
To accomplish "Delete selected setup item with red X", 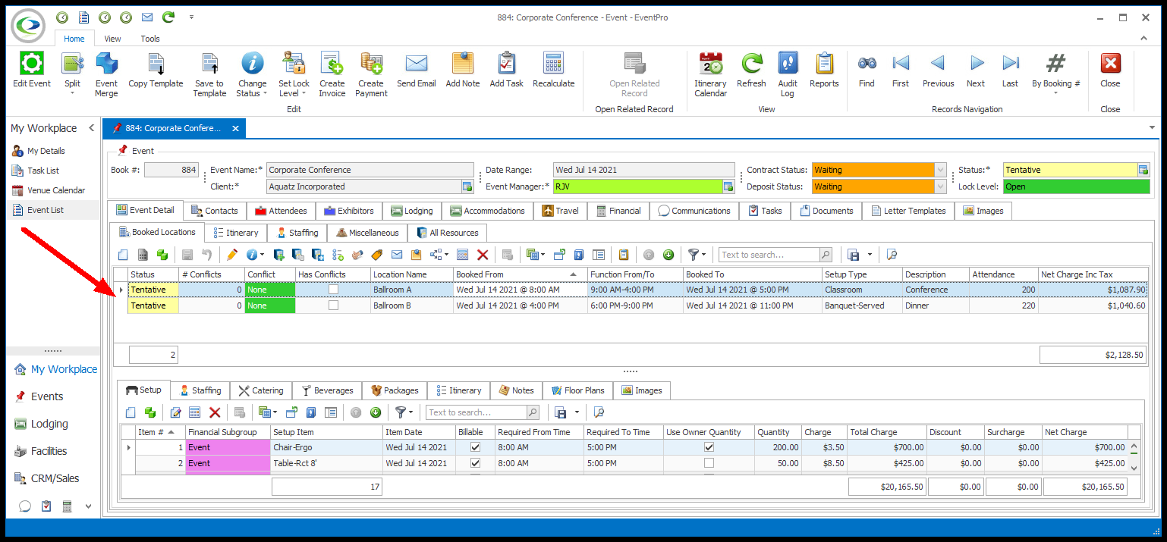I will pyautogui.click(x=215, y=412).
